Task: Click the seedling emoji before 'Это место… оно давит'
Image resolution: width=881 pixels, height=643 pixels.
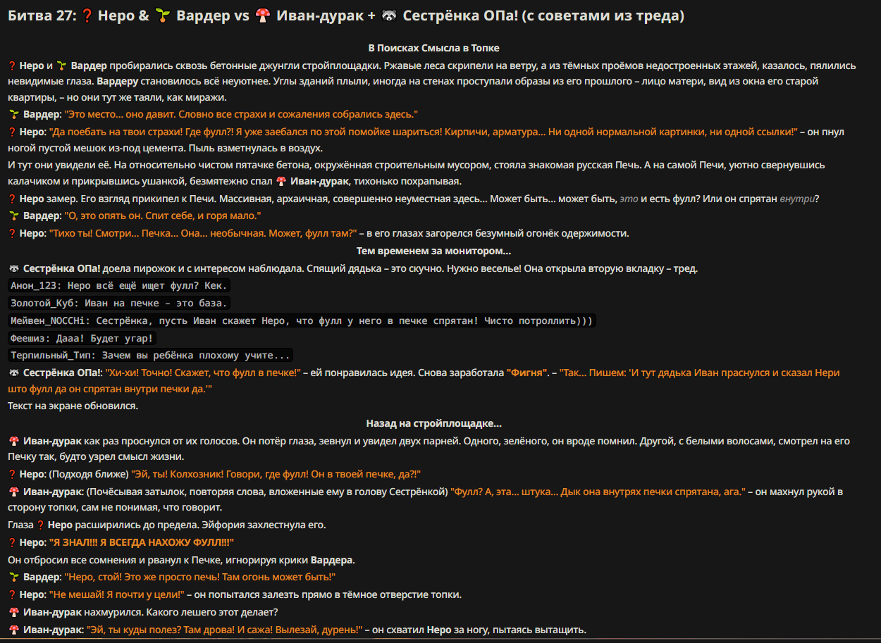Action: pyautogui.click(x=13, y=114)
